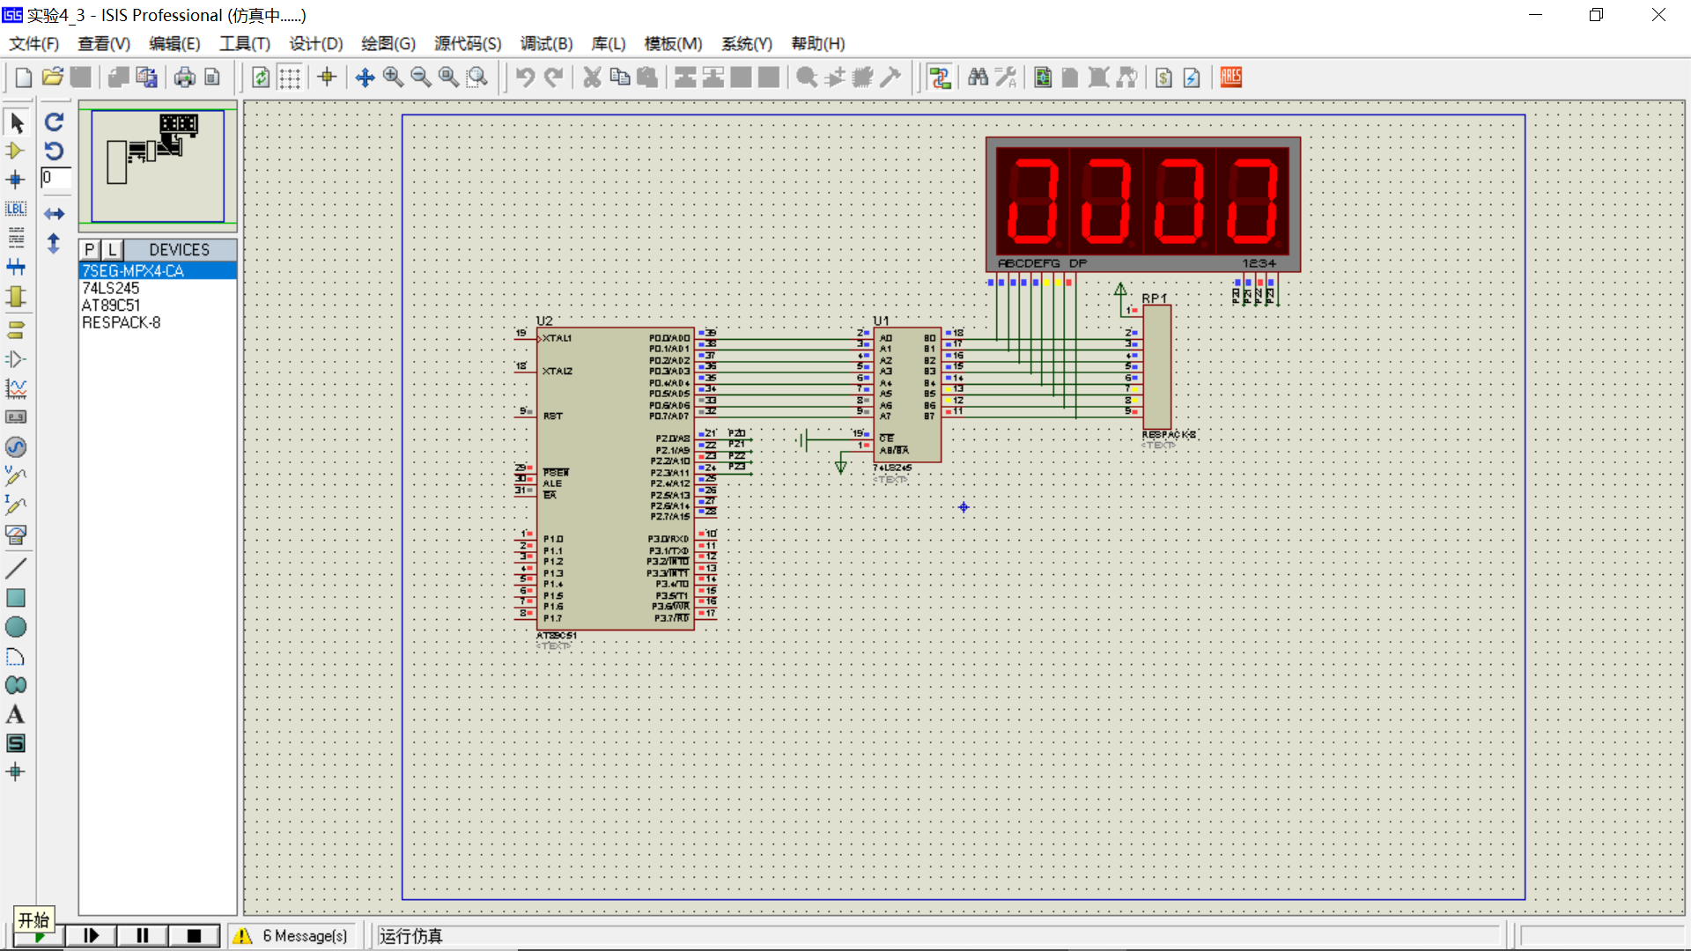Select the Junction dot tool
The image size is (1691, 951).
point(16,180)
